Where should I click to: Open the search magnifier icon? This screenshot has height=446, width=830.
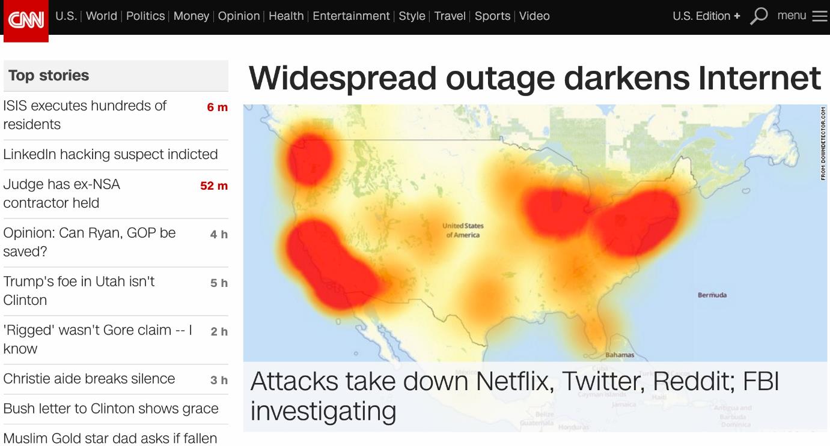(759, 16)
